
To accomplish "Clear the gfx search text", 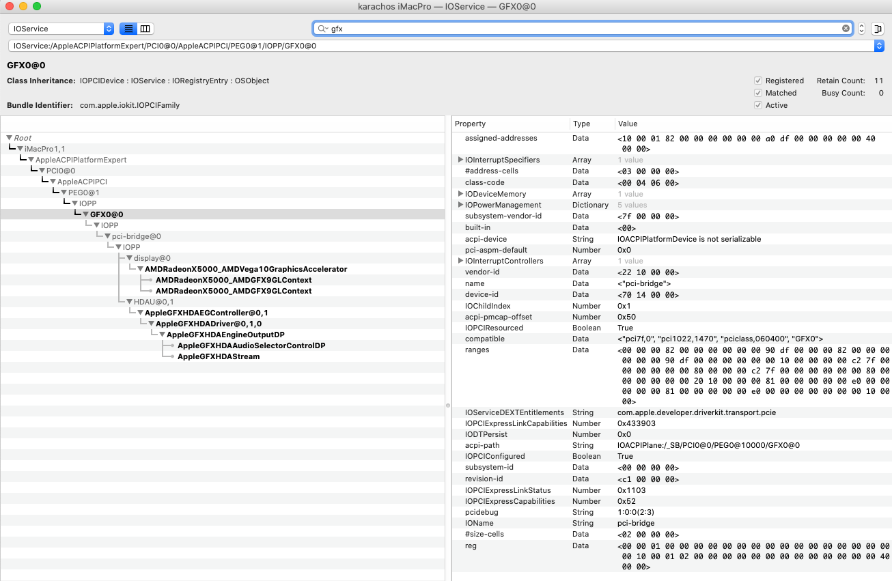I will [846, 29].
